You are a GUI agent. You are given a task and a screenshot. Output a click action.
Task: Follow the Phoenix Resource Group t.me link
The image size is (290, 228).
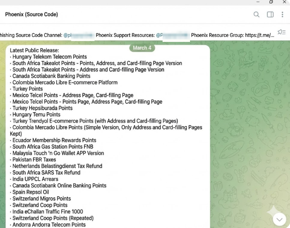(x=260, y=35)
